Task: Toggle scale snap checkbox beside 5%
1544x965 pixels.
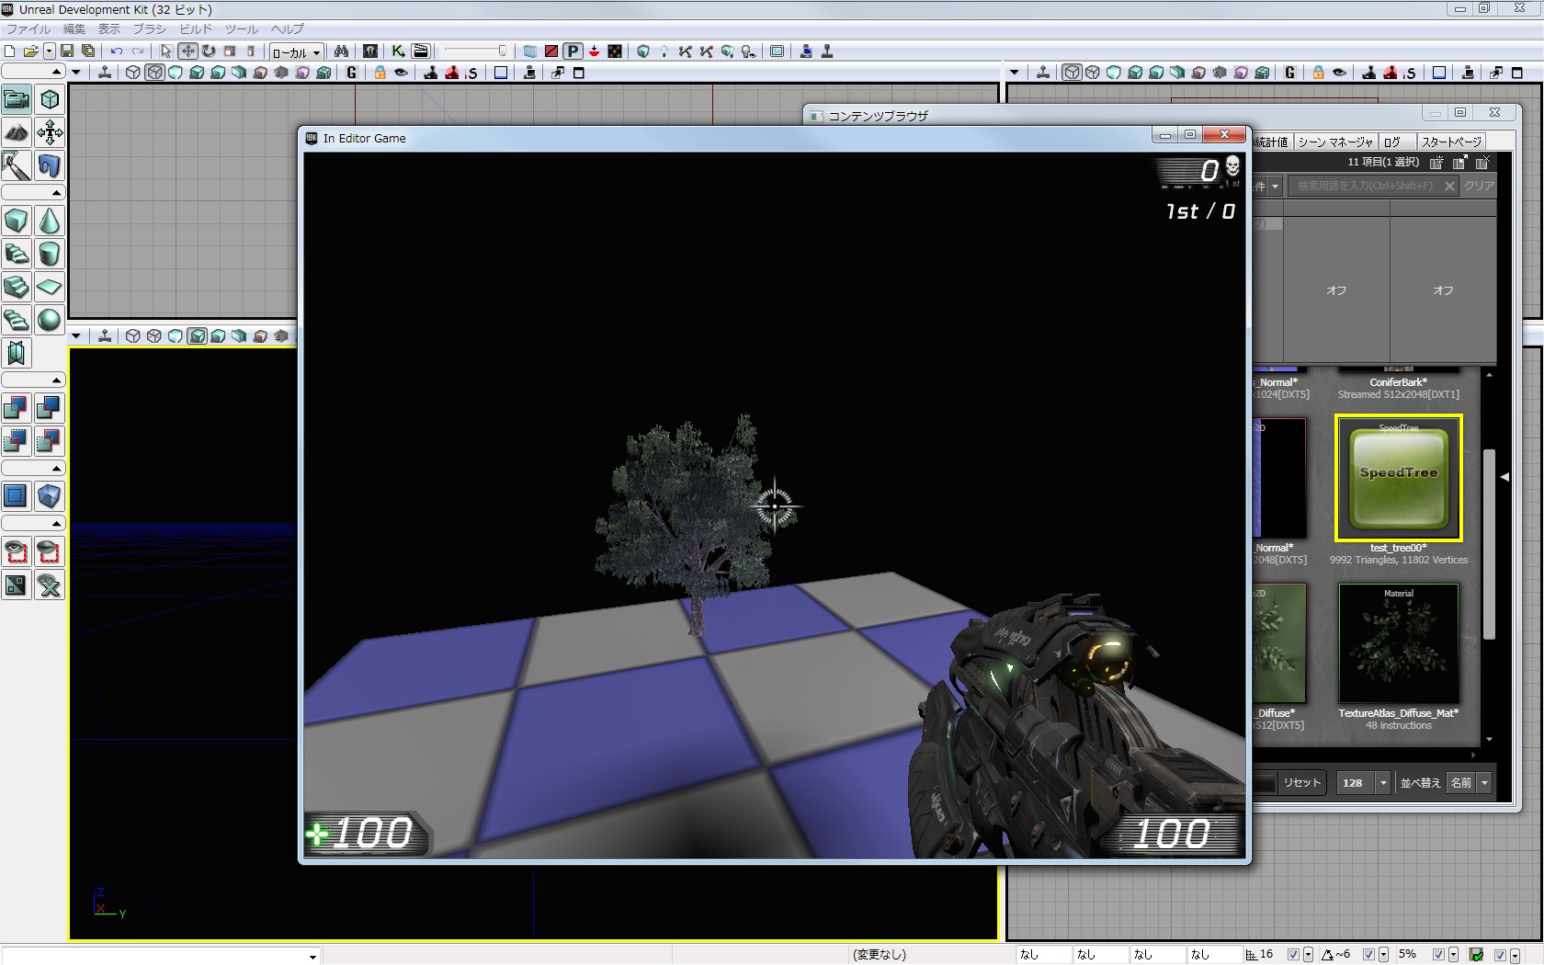Action: coord(1438,955)
